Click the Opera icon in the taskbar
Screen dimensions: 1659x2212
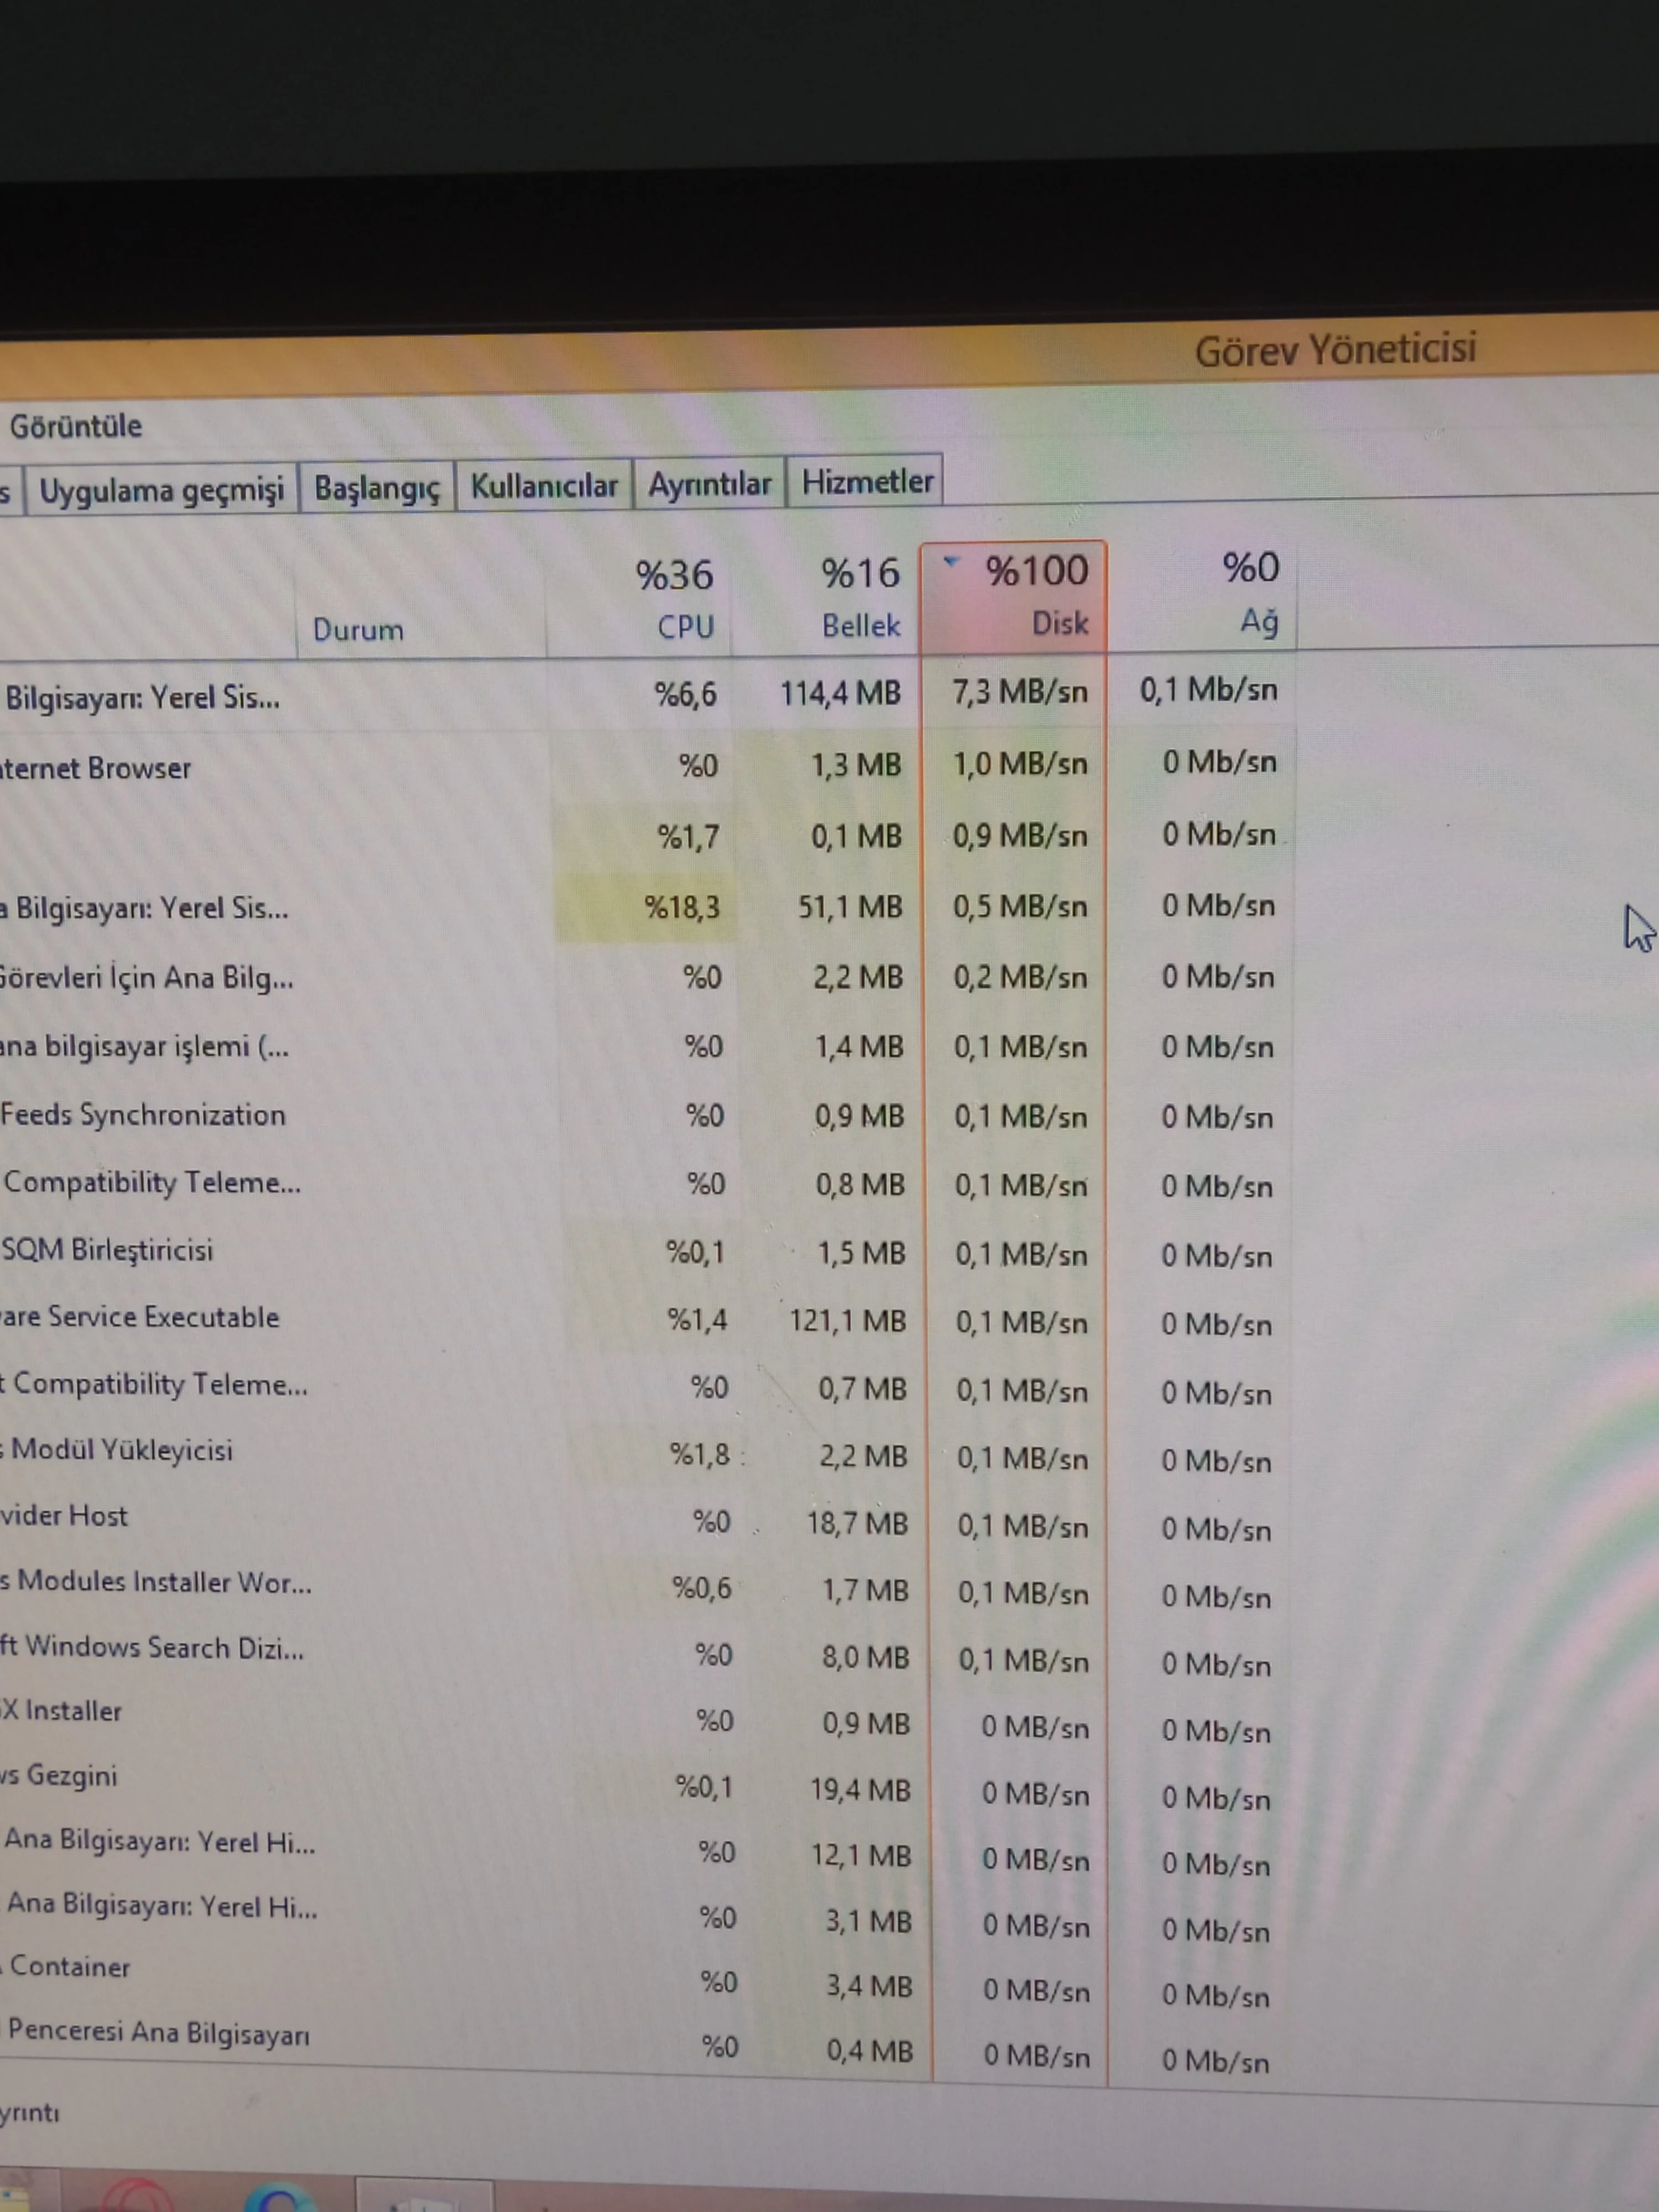tap(138, 2199)
